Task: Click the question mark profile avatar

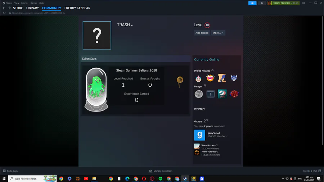Action: click(x=97, y=35)
